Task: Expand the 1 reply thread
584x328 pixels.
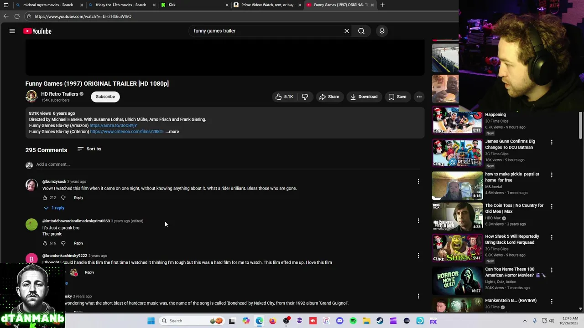Action: (54, 208)
